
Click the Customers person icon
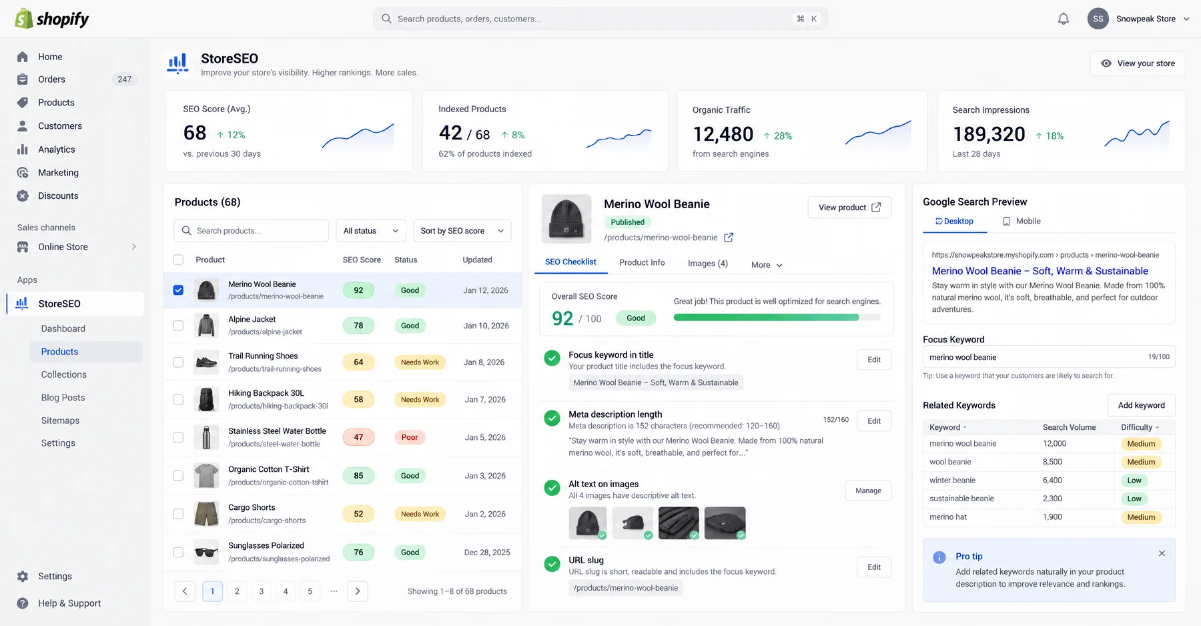point(23,125)
